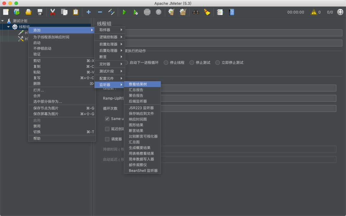The width and height of the screenshot is (346, 216).
Task: Click 剪切 in context menu
Action: point(62,61)
